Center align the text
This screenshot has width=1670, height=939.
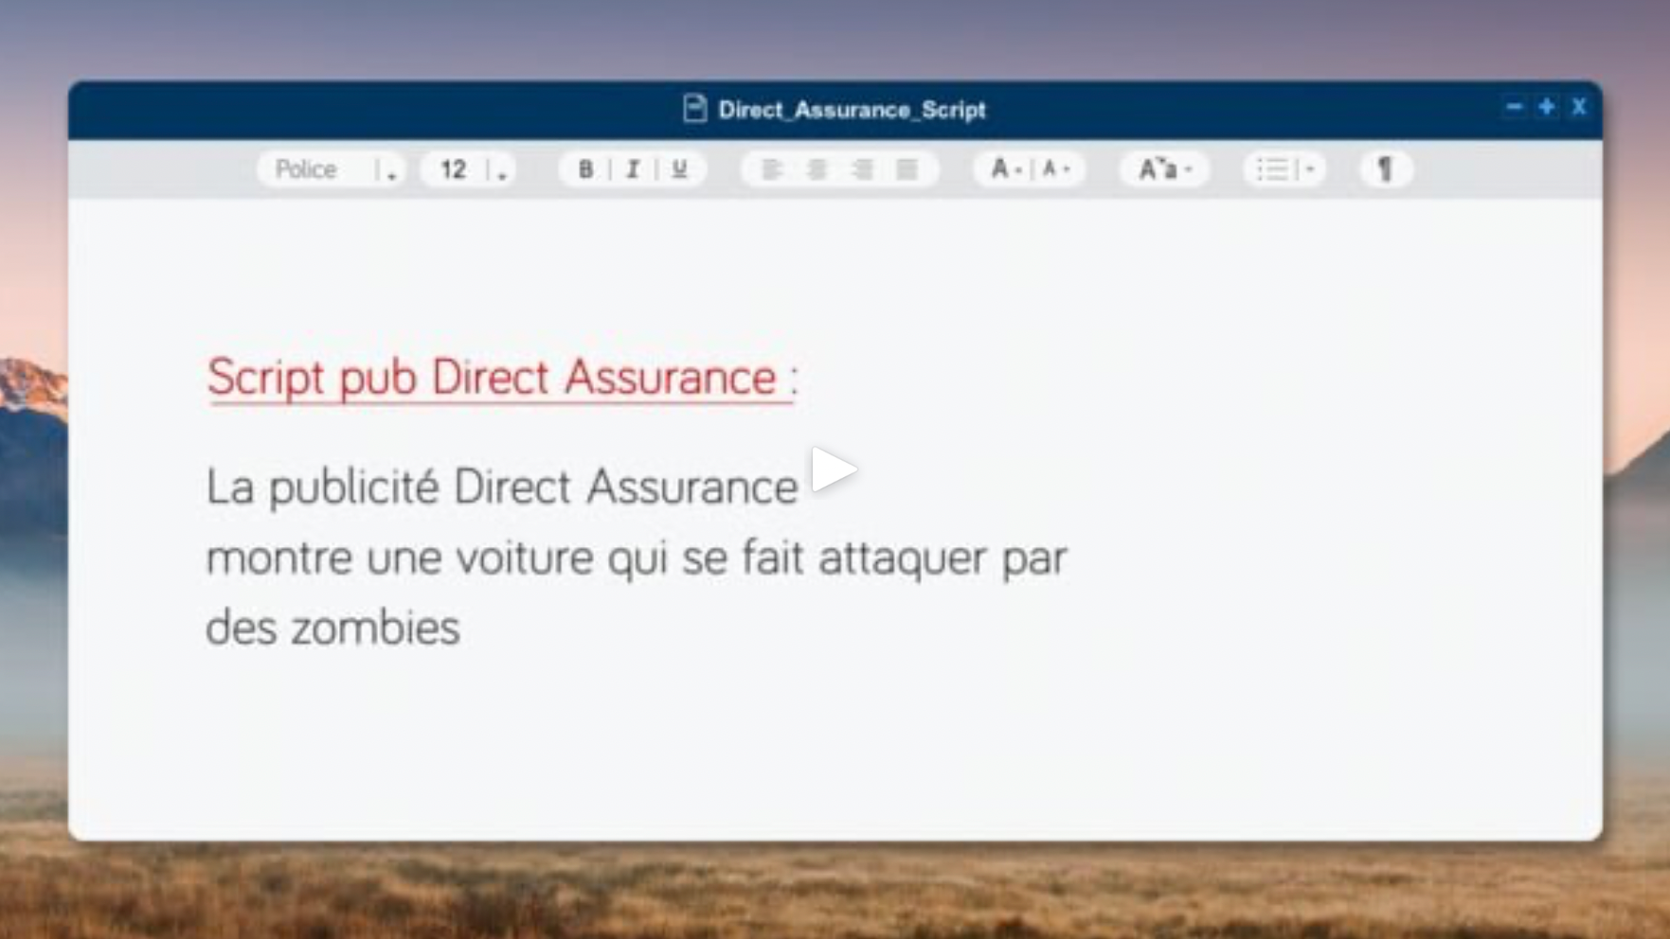pyautogui.click(x=817, y=169)
